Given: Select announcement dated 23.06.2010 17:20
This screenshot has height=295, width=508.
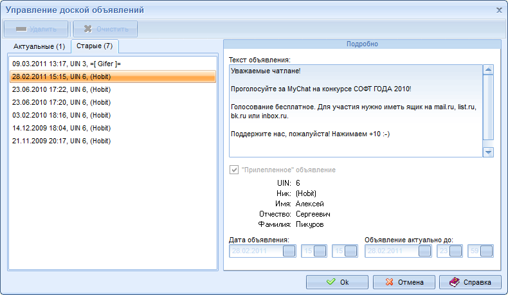Looking at the screenshot, I should (x=113, y=102).
